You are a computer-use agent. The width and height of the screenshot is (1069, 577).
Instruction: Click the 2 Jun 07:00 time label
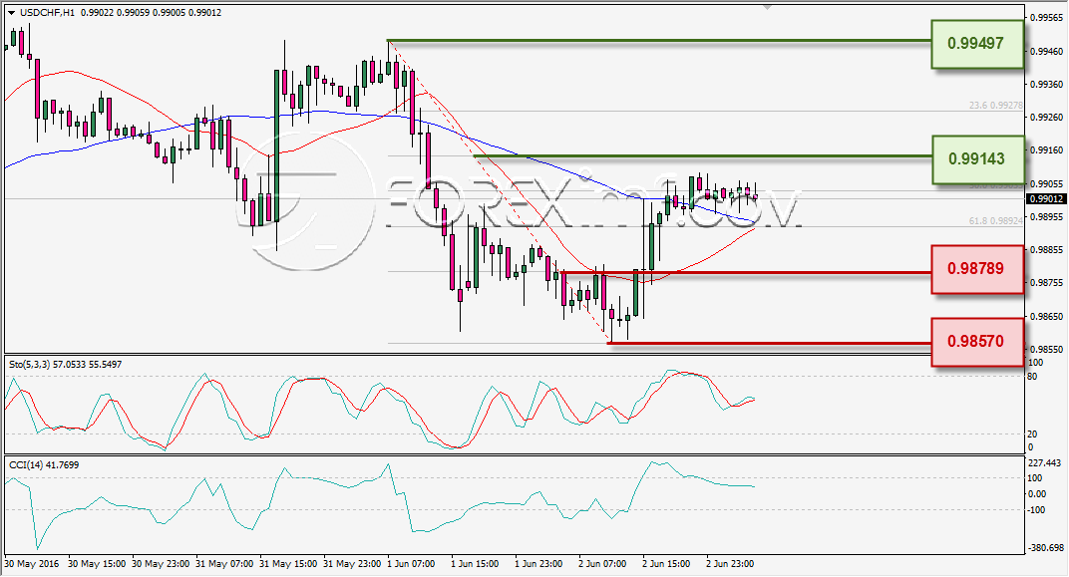click(x=602, y=564)
